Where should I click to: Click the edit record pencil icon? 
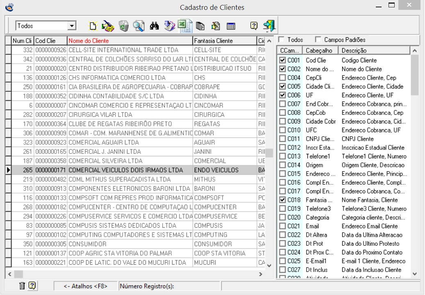[x=108, y=26]
